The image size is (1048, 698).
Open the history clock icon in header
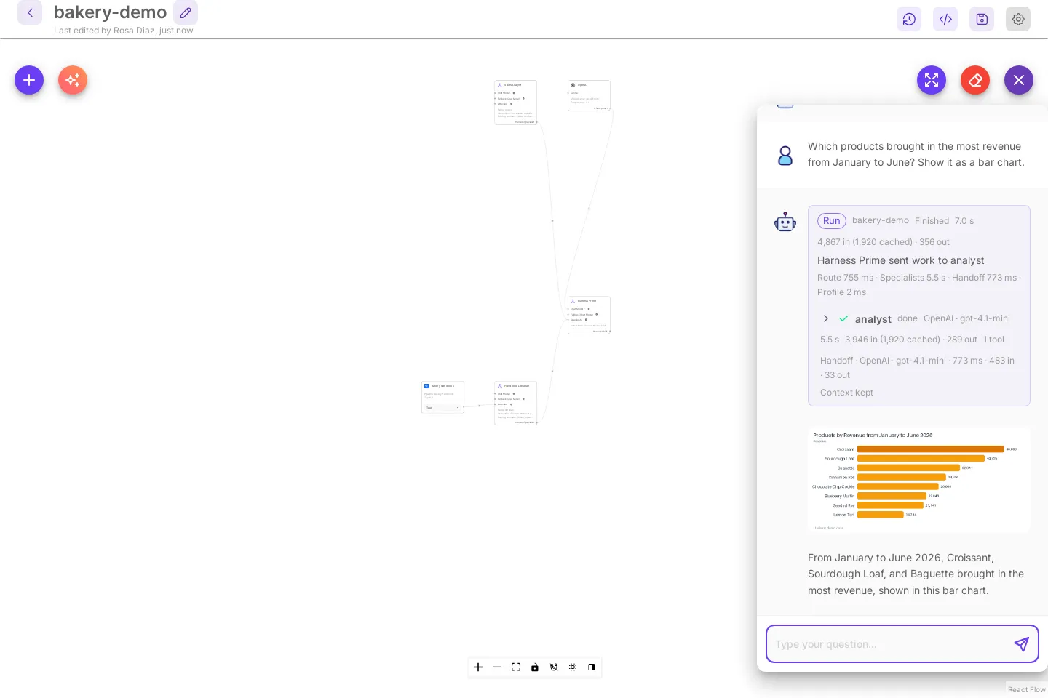(909, 19)
